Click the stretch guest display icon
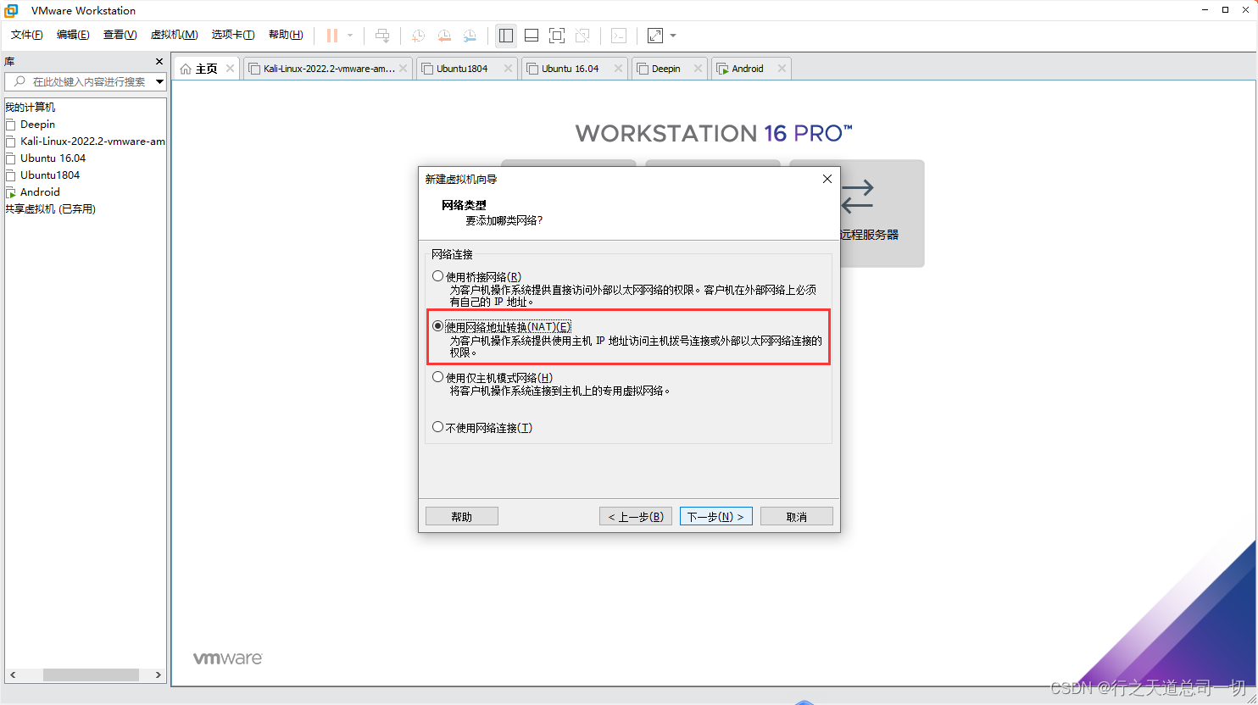Viewport: 1258px width, 705px height. tap(655, 36)
